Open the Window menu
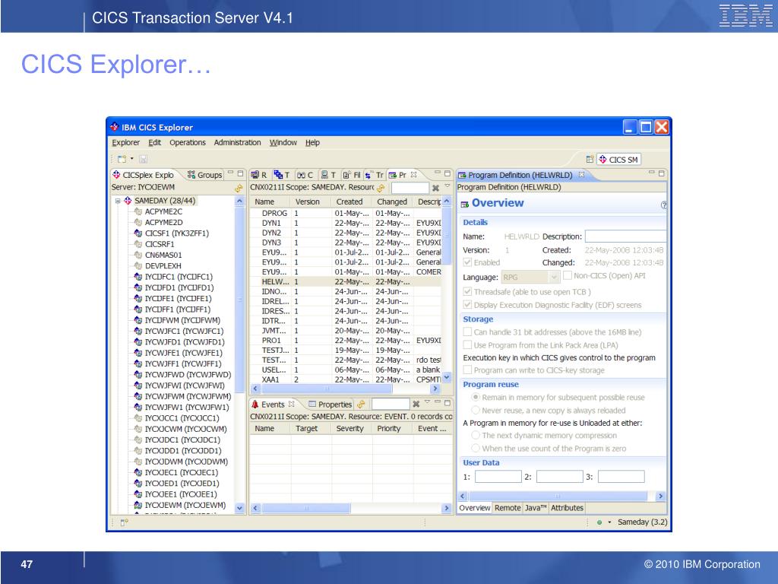The height and width of the screenshot is (584, 778). click(283, 142)
